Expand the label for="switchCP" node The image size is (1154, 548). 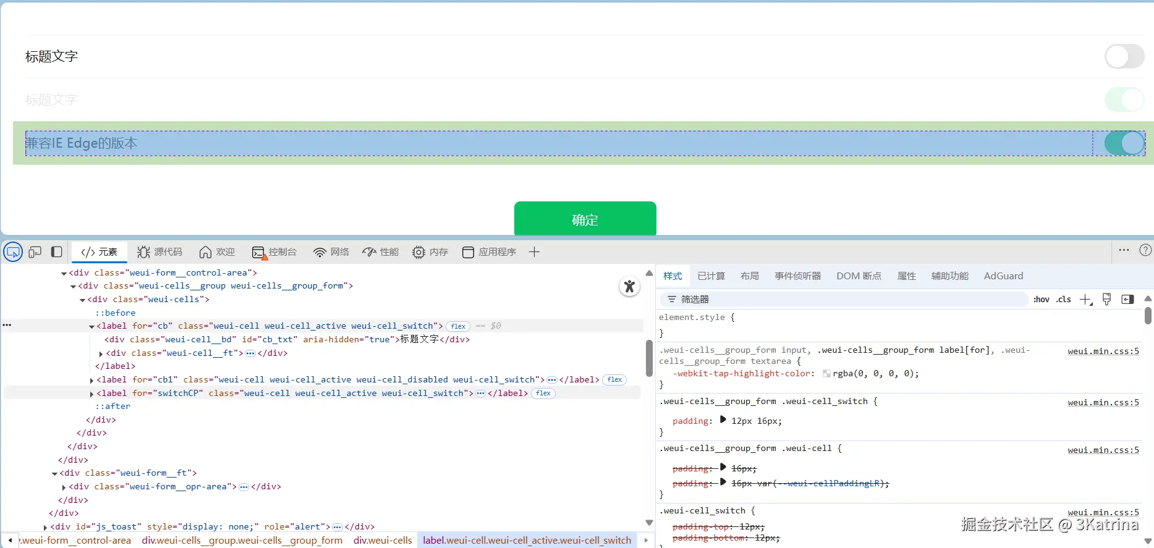coord(91,394)
